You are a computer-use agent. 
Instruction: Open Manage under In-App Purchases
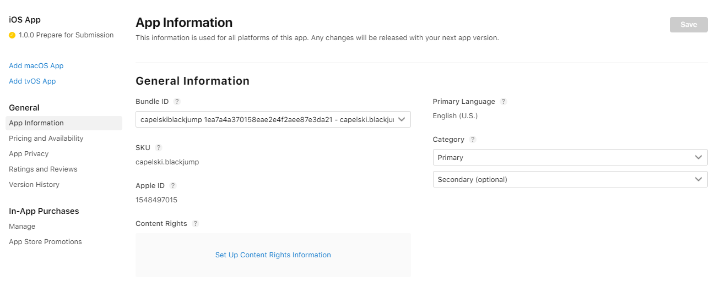pyautogui.click(x=22, y=227)
